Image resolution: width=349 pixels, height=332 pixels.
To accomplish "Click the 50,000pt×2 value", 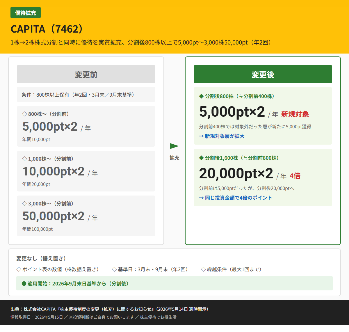I will coord(54,216).
